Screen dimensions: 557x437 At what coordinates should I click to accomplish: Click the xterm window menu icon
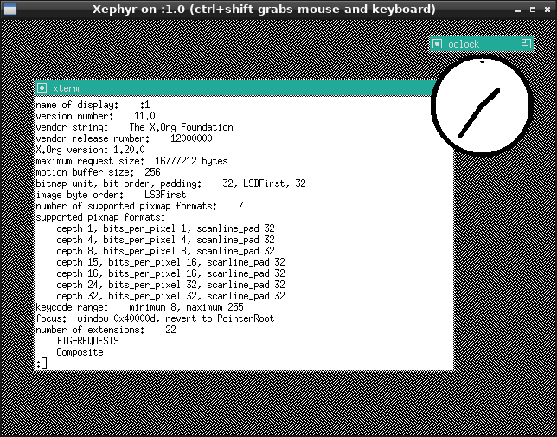tap(42, 88)
